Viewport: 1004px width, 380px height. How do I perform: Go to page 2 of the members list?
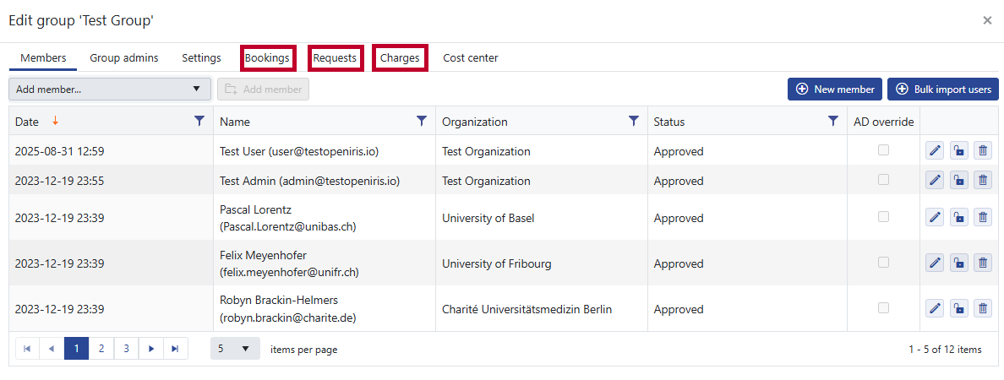point(101,349)
